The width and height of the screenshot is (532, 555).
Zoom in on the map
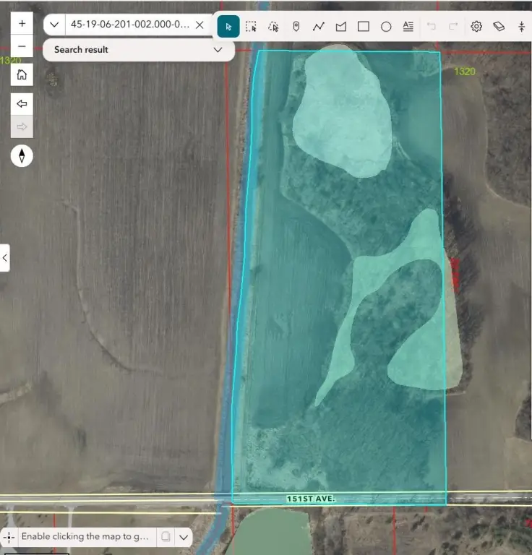(22, 23)
